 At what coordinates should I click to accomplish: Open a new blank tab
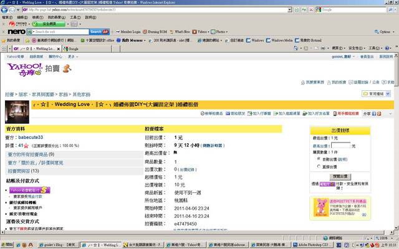click(x=116, y=49)
